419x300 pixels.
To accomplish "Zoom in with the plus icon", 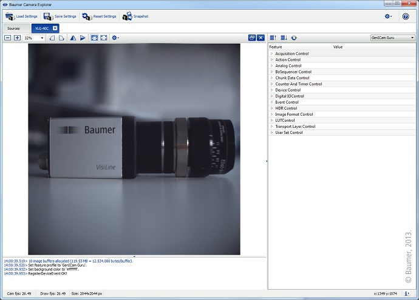I will (17, 38).
